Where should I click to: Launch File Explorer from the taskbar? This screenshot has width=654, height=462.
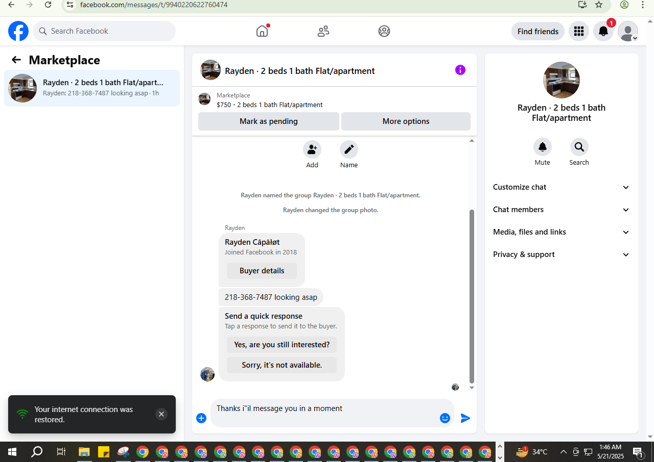coord(84,452)
